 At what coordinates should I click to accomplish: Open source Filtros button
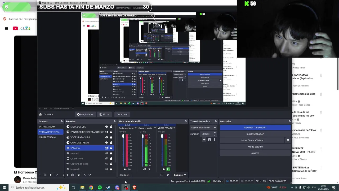104,115
